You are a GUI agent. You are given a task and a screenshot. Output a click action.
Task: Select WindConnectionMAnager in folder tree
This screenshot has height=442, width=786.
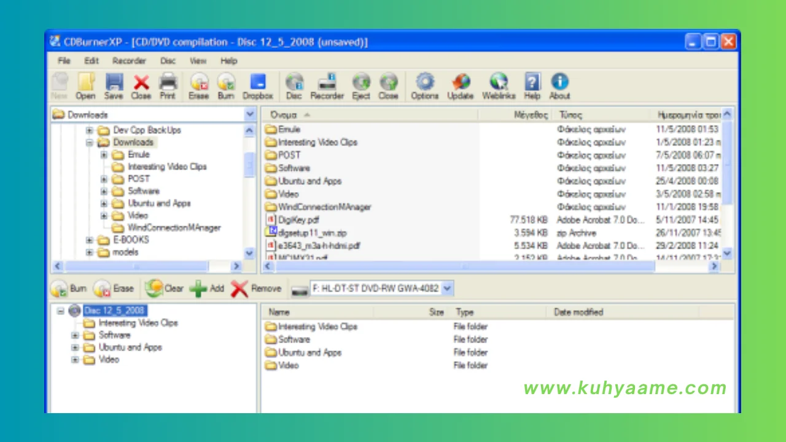coord(174,228)
